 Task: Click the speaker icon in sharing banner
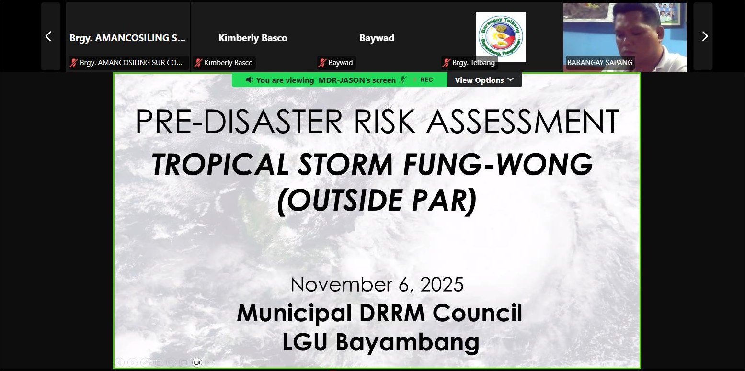pos(249,80)
